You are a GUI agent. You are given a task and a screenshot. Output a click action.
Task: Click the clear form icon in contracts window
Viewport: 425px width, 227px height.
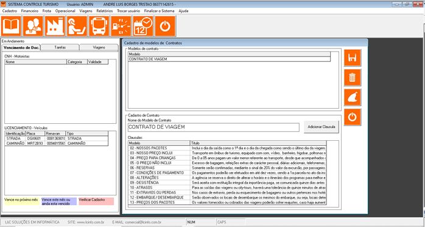click(353, 97)
